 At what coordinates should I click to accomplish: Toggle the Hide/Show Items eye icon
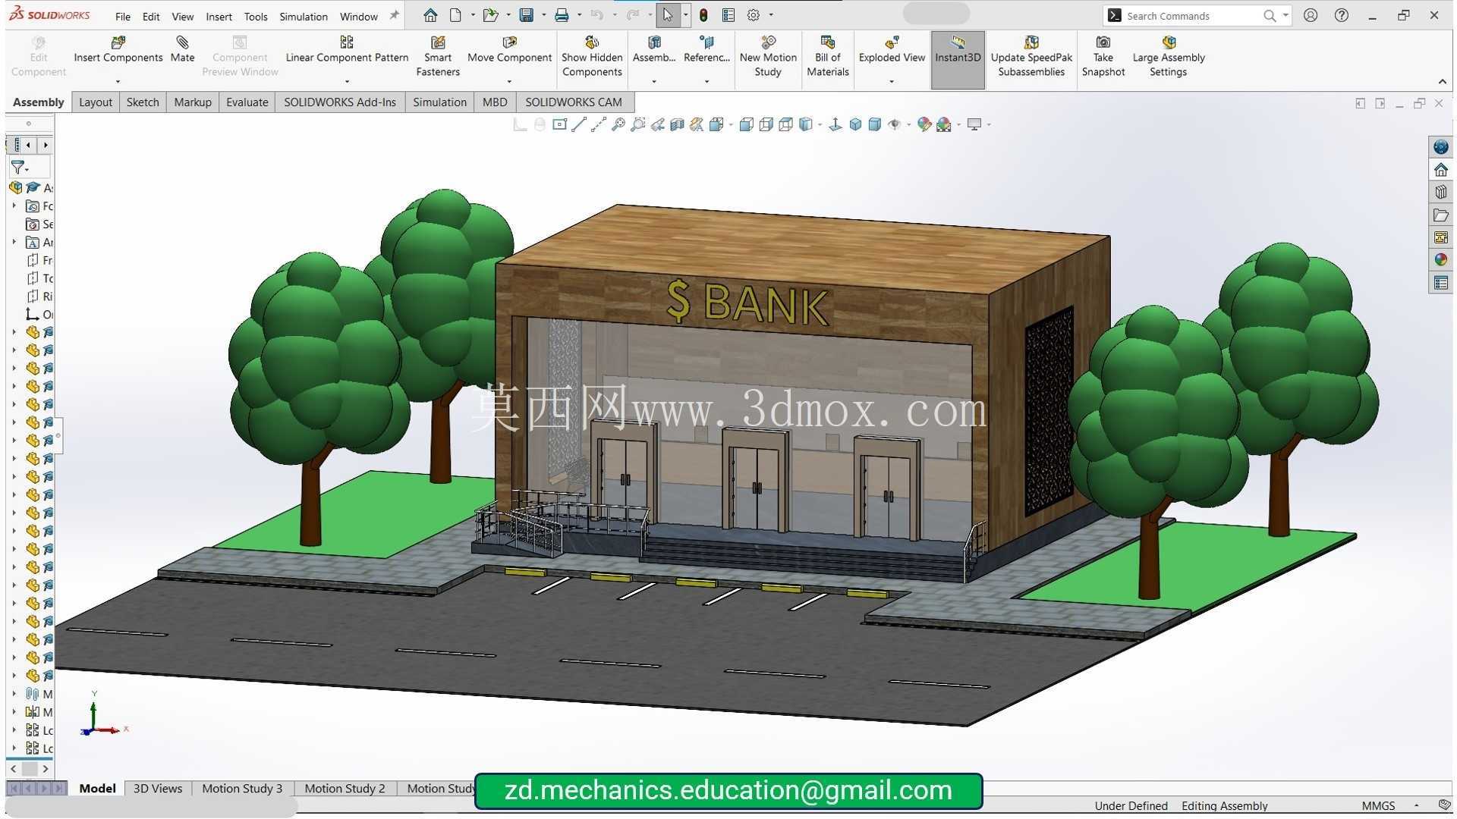point(895,124)
